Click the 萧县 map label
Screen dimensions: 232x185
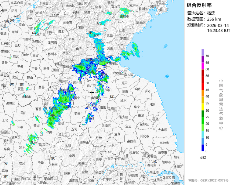(x=42, y=87)
